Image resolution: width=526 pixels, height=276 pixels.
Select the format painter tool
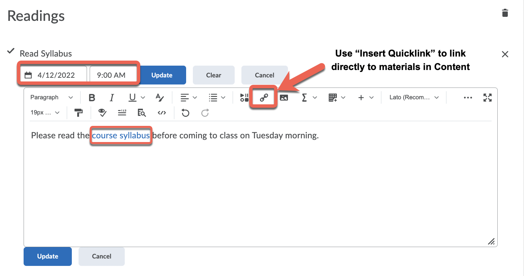(x=79, y=113)
